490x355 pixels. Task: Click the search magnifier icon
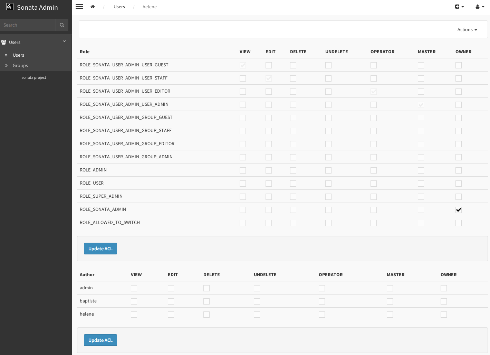pyautogui.click(x=62, y=25)
